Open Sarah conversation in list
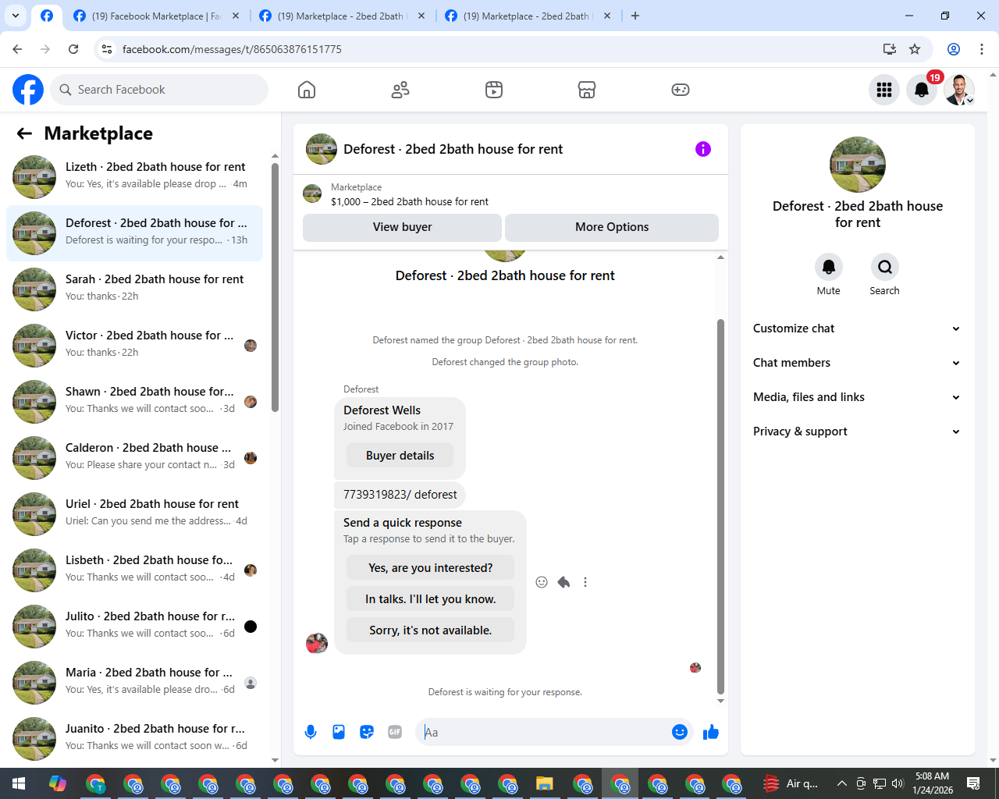The image size is (999, 799). point(134,289)
